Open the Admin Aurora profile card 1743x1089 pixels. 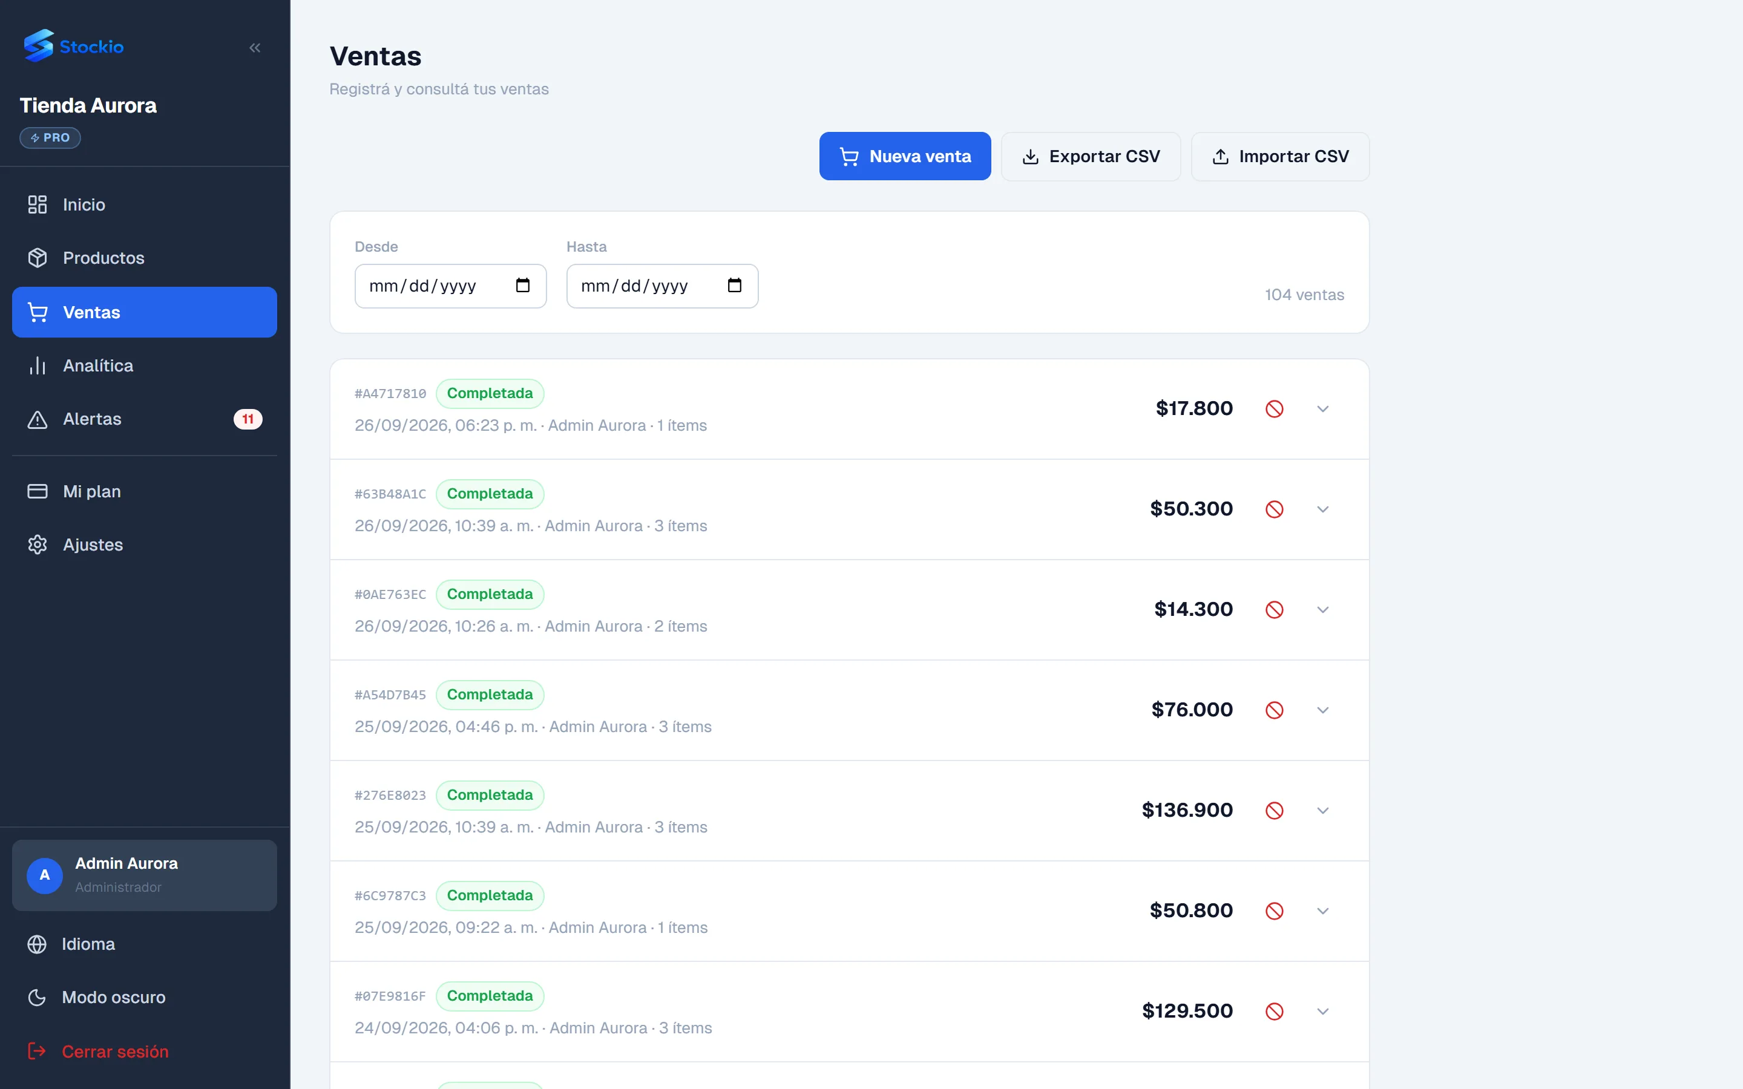(x=144, y=875)
